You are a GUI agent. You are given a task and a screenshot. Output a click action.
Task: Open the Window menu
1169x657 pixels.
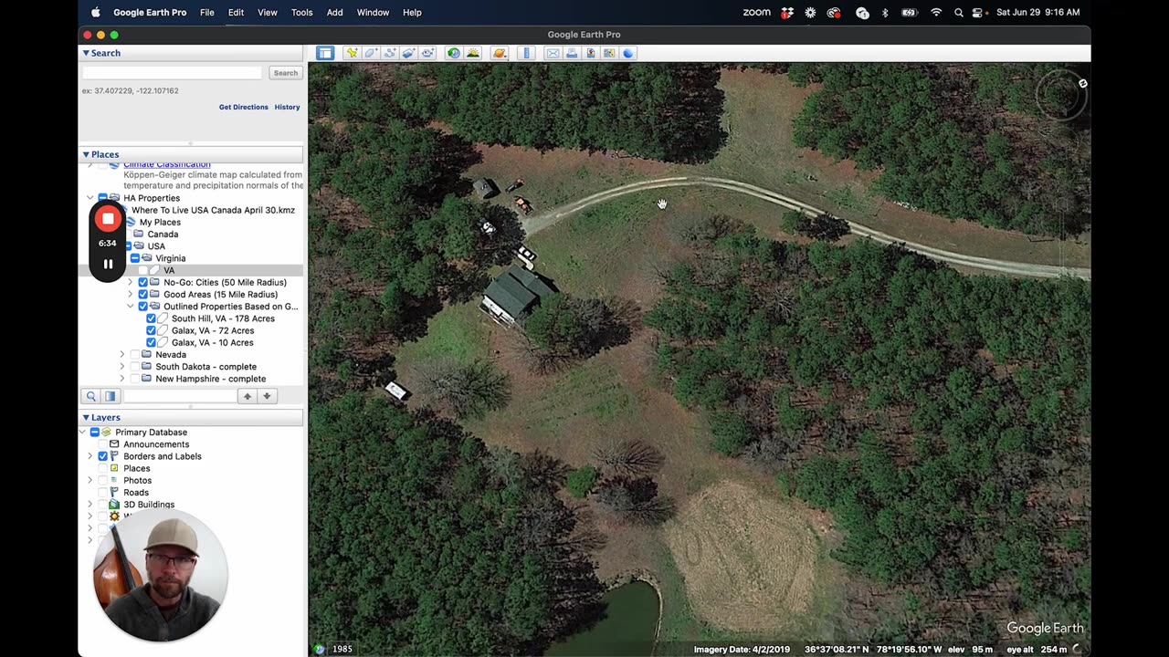point(373,12)
